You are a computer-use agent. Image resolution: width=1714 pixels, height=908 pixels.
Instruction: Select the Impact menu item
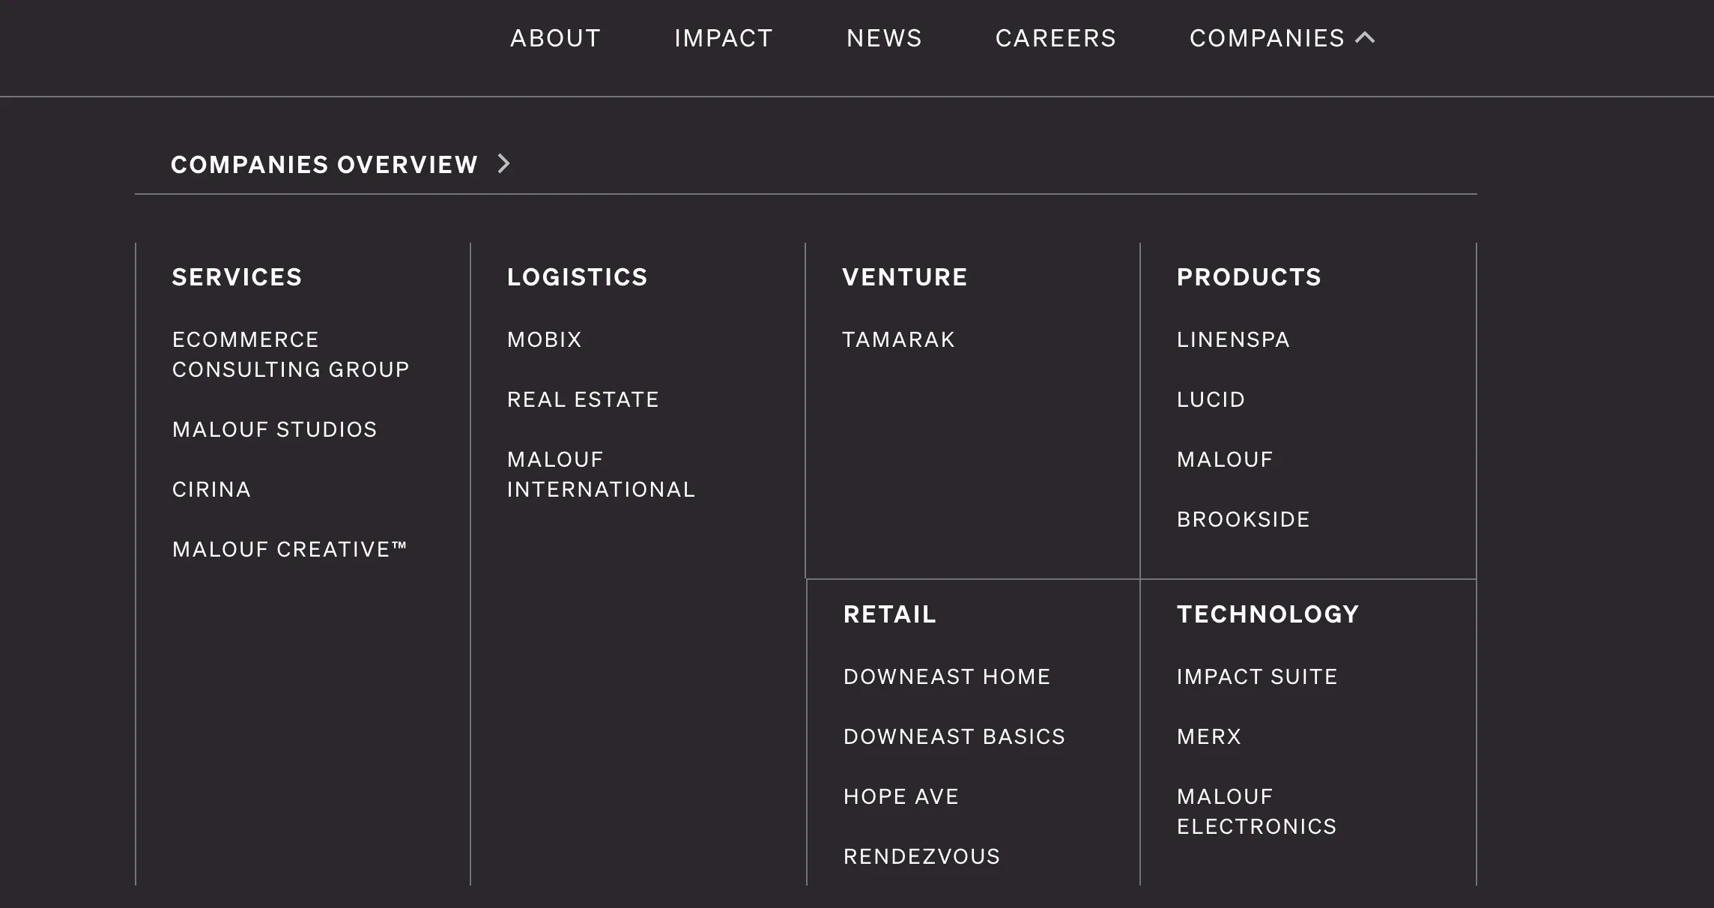coord(724,37)
